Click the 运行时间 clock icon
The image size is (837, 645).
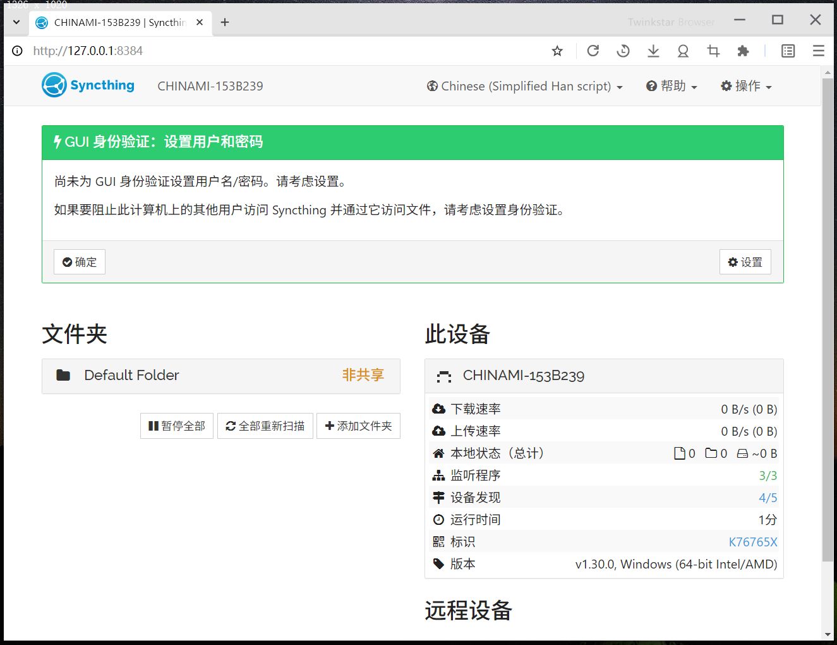point(438,520)
